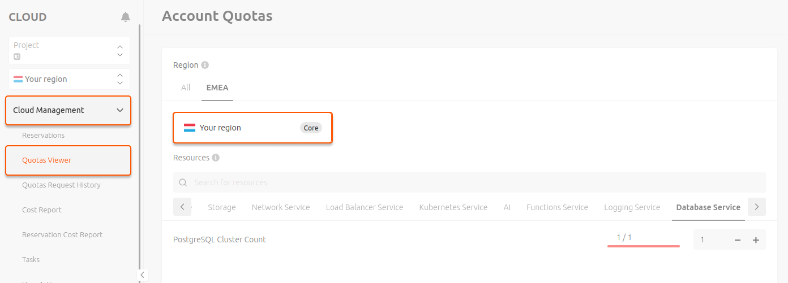Open the Kubernetes Service tab
Screen dimensions: 788x283
point(453,207)
